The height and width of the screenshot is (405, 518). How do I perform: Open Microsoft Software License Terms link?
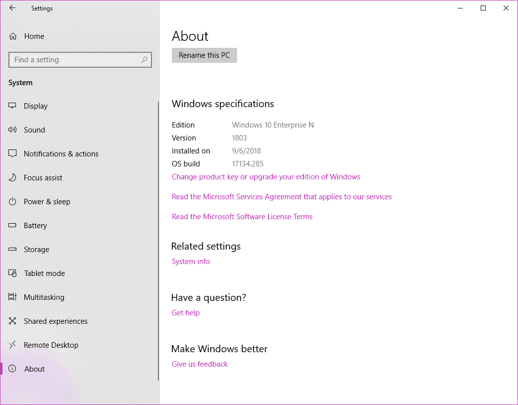point(242,217)
